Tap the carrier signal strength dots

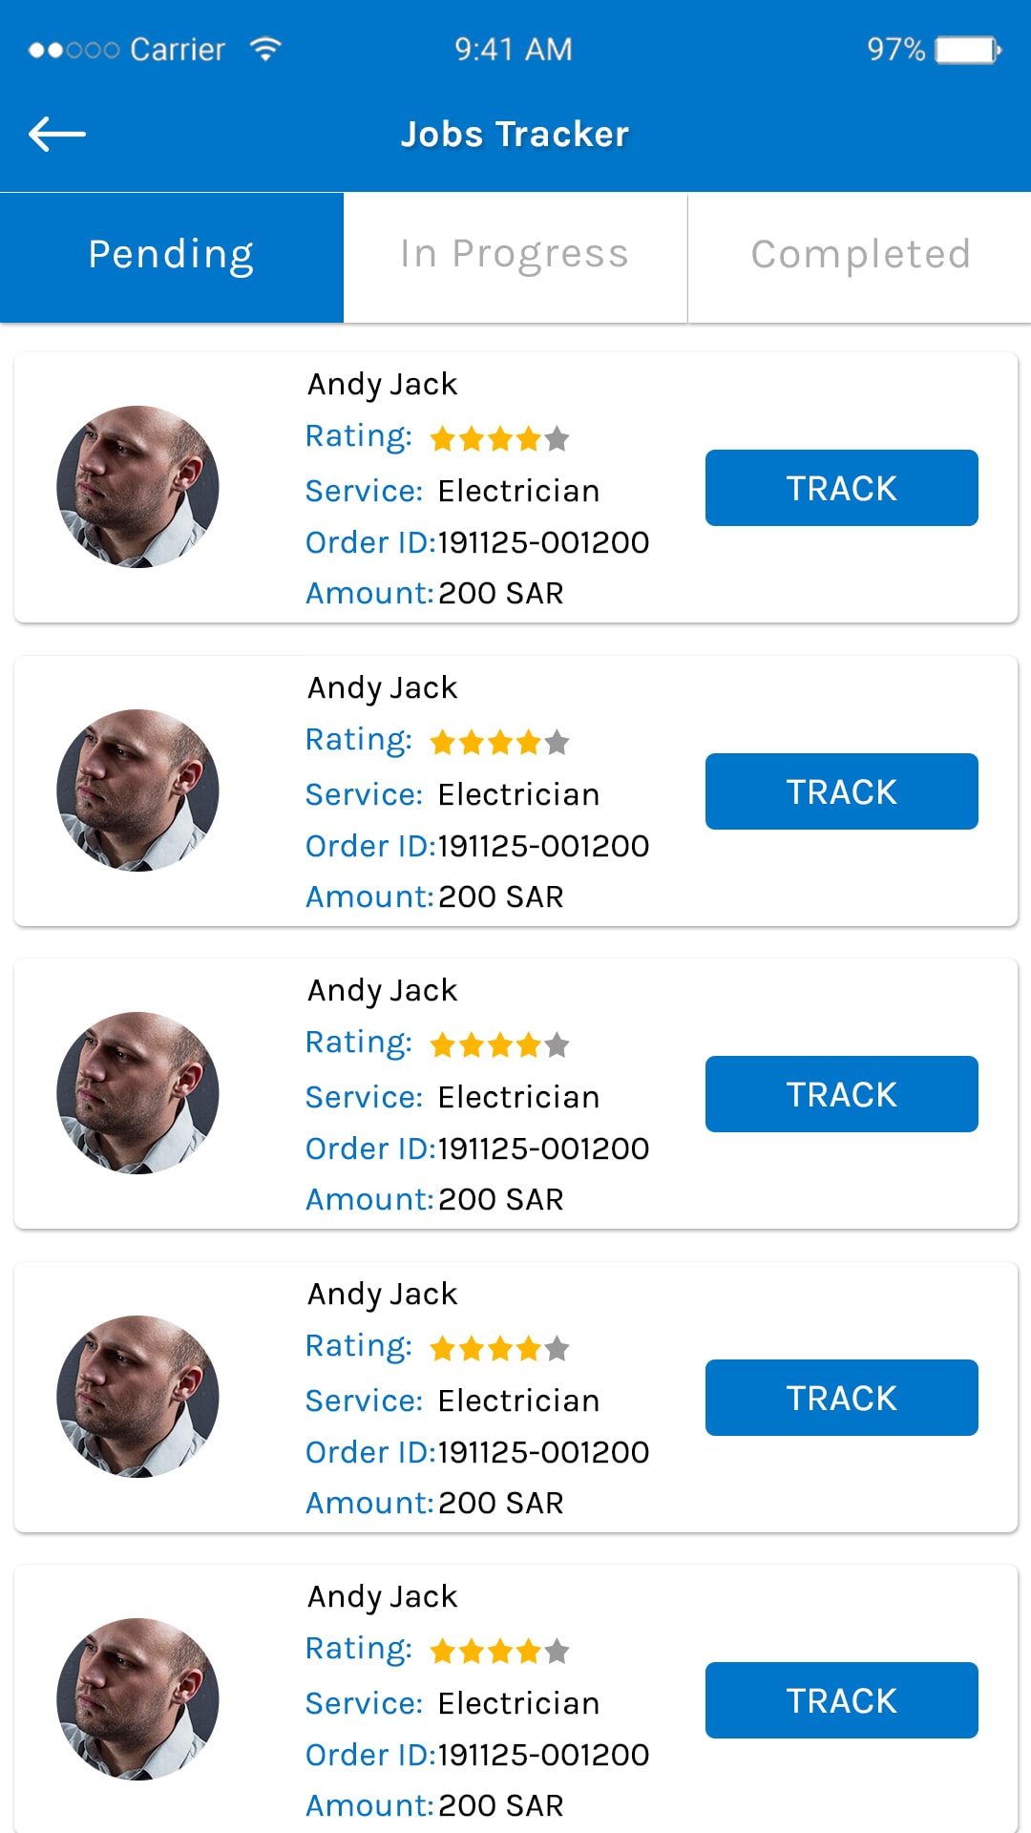coord(74,50)
